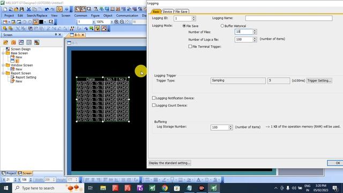Click the Logging ID spinner arrows
Viewport: 343px width, 193px height.
193,18
